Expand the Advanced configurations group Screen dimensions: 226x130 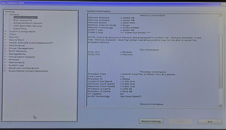tap(5, 68)
